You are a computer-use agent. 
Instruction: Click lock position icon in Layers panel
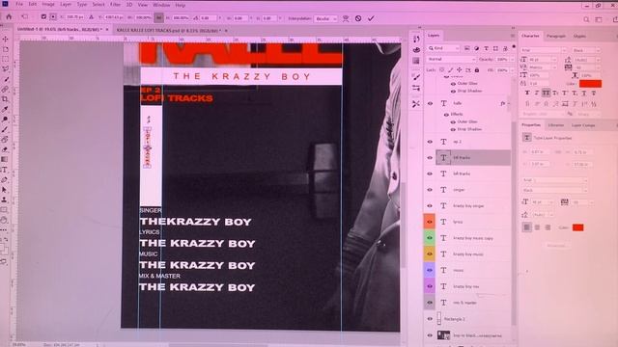click(x=460, y=70)
